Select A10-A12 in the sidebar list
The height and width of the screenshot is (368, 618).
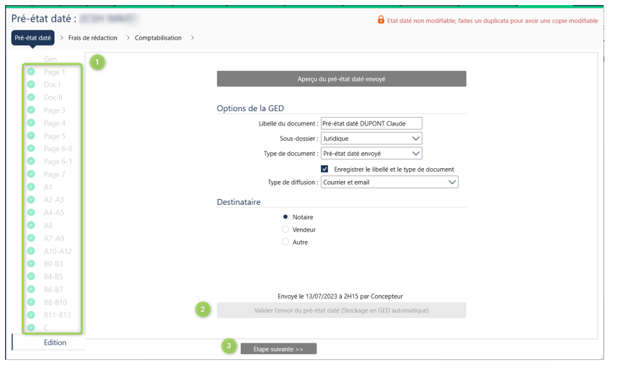58,251
